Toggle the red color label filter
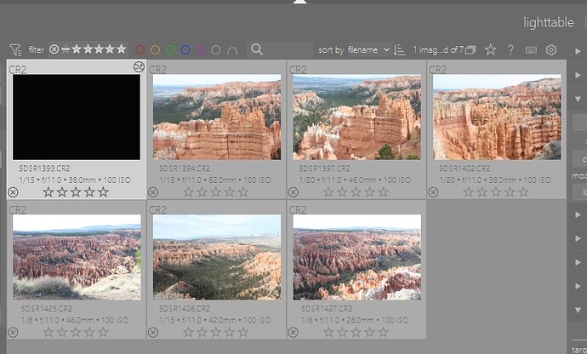Viewport: 587px width, 354px height. point(140,49)
